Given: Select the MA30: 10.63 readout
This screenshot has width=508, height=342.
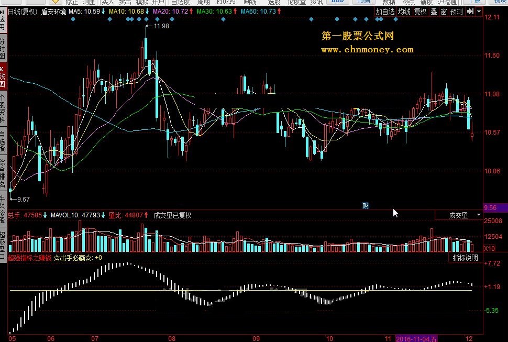Looking at the screenshot, I should (x=217, y=12).
